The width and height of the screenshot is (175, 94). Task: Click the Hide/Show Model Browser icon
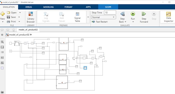tap(2, 35)
